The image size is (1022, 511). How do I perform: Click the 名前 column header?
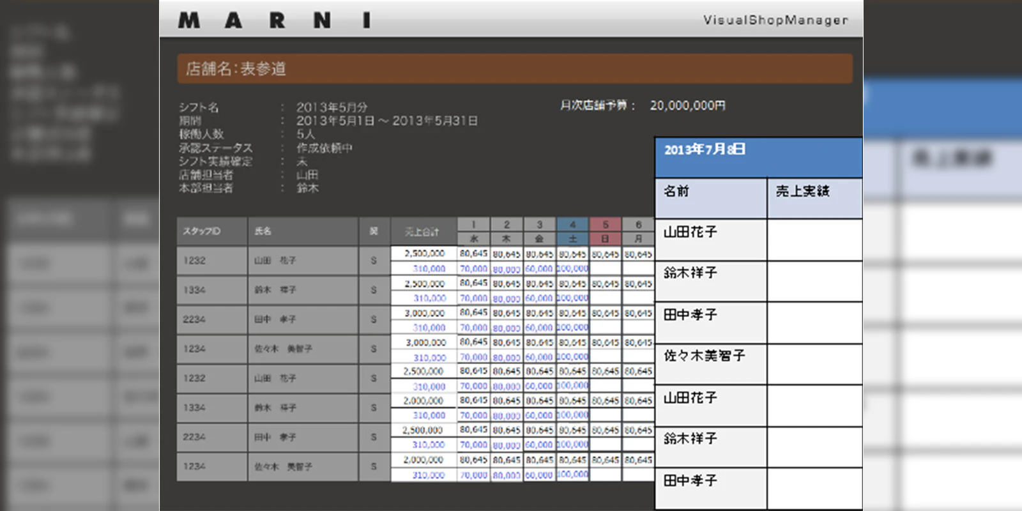click(x=676, y=191)
